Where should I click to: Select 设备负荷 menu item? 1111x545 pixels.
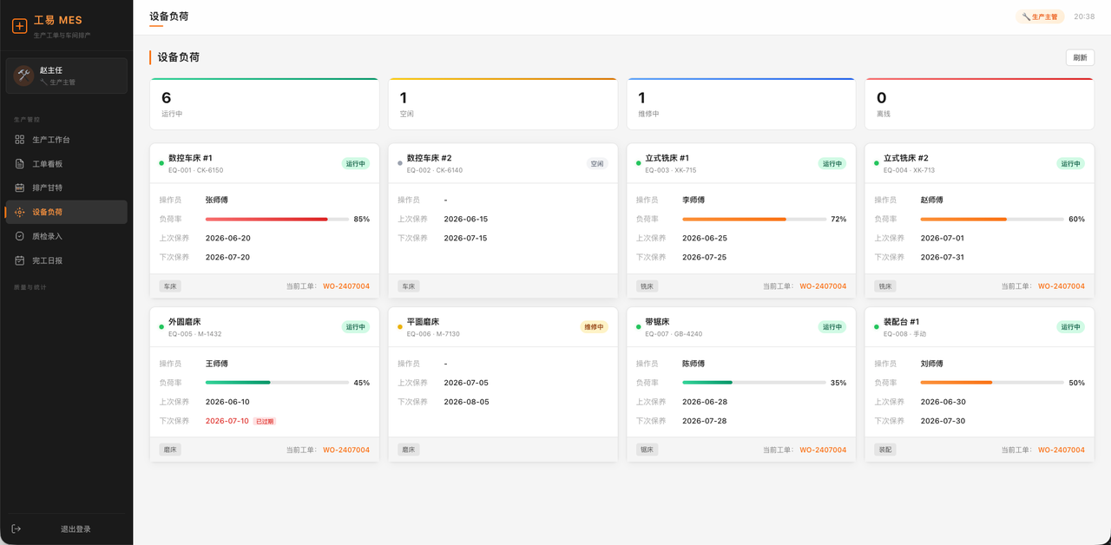point(66,212)
